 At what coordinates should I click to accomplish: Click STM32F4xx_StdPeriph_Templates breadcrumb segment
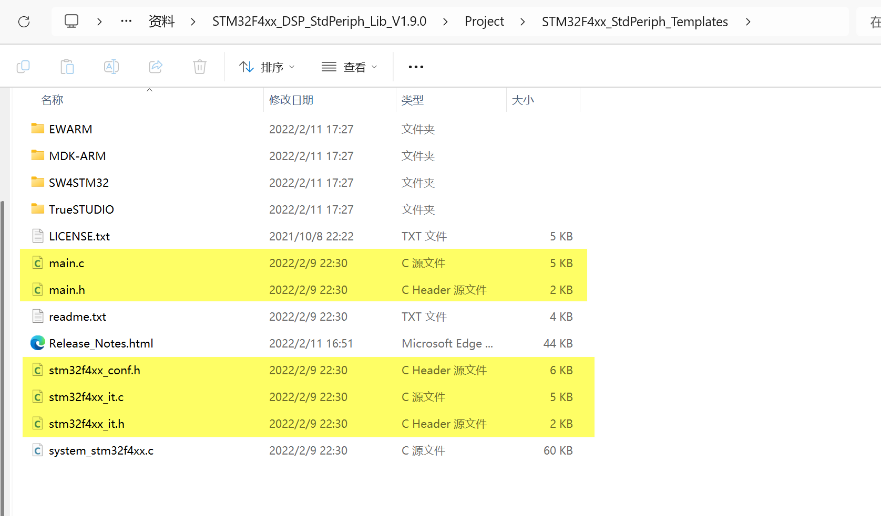click(x=635, y=22)
